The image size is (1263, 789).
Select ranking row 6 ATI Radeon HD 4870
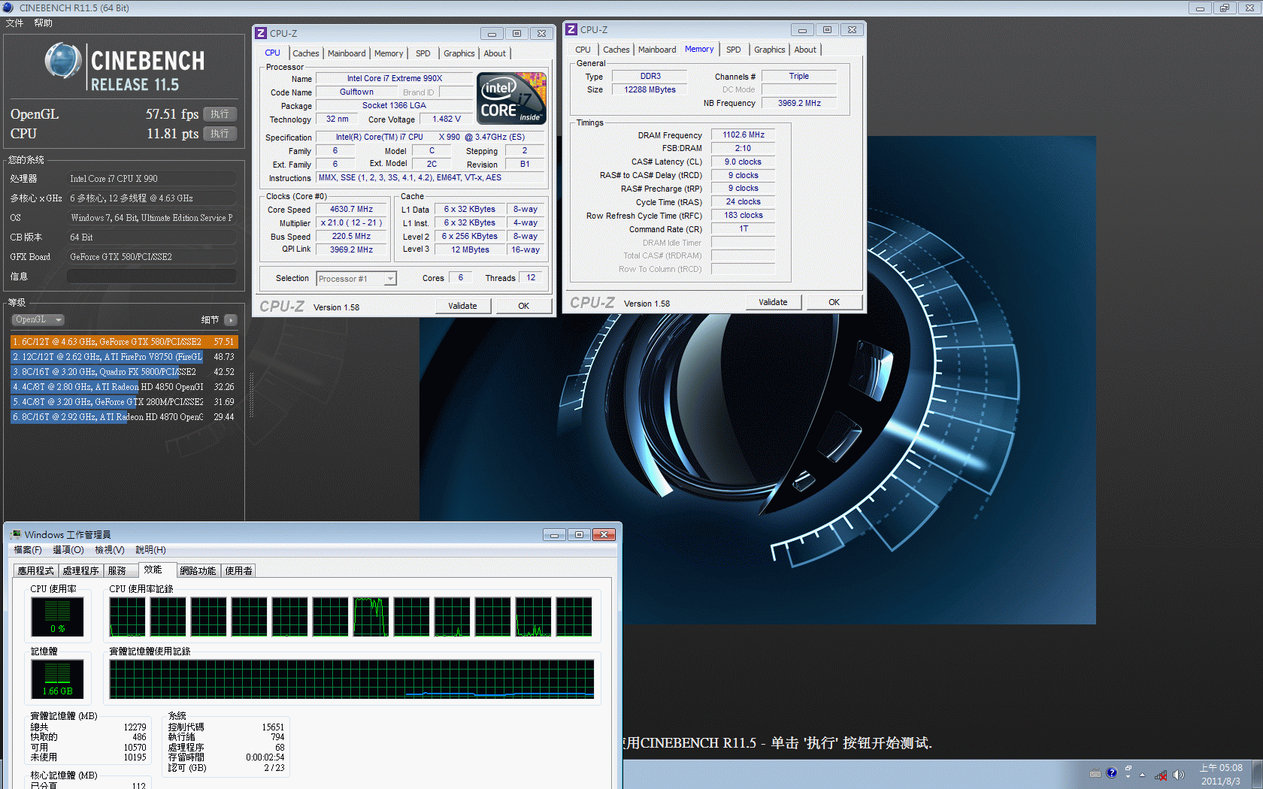click(124, 417)
